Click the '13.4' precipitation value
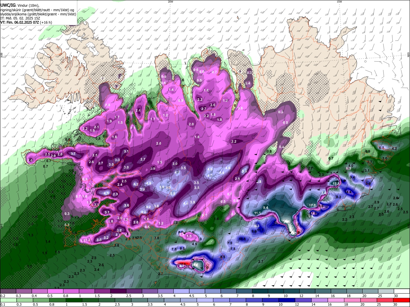 [x=336, y=184]
